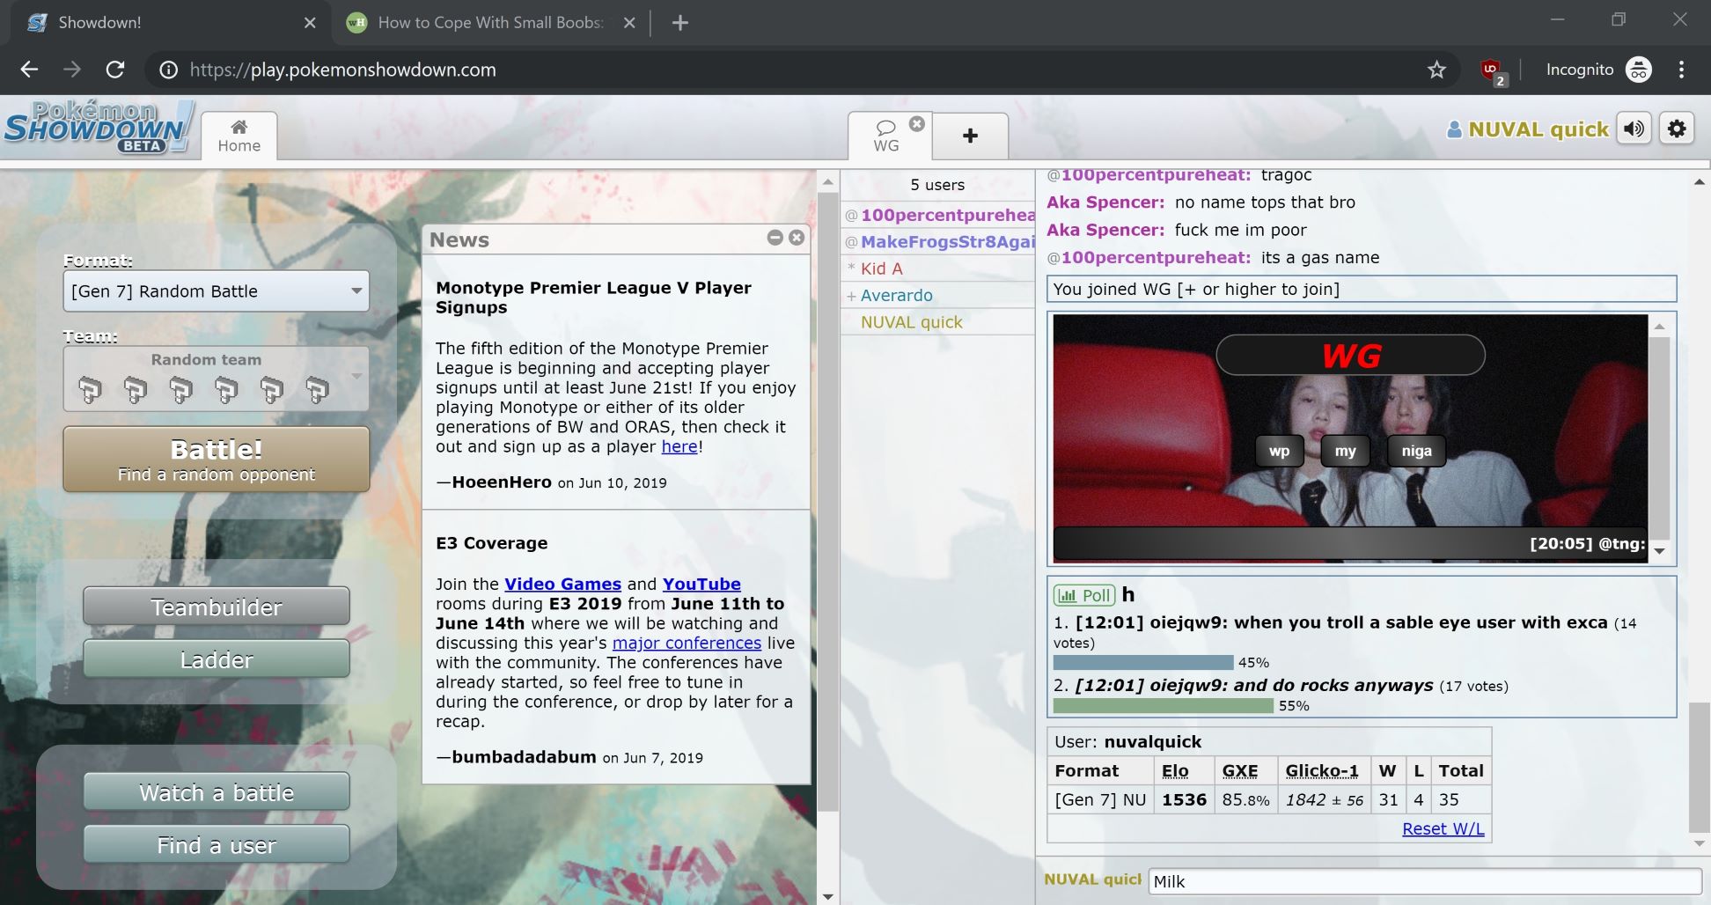Reload the page with the refresh icon

click(115, 70)
